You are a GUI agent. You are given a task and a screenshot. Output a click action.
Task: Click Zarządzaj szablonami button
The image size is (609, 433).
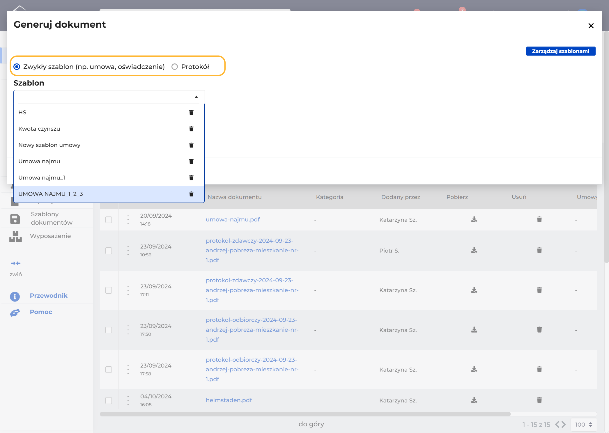[x=561, y=51]
